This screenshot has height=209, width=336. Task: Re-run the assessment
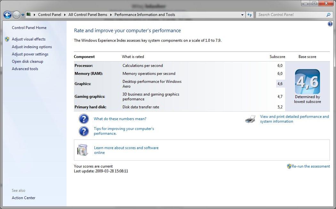[311, 166]
